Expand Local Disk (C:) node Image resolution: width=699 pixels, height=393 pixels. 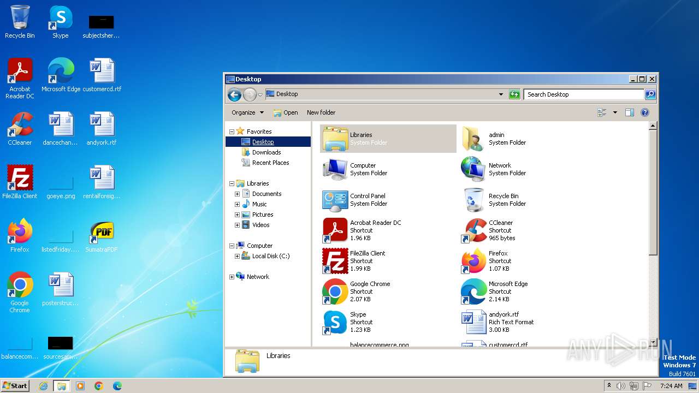(237, 256)
